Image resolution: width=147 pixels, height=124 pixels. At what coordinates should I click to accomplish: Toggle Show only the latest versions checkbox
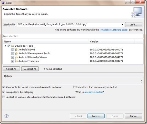click(x=4, y=87)
